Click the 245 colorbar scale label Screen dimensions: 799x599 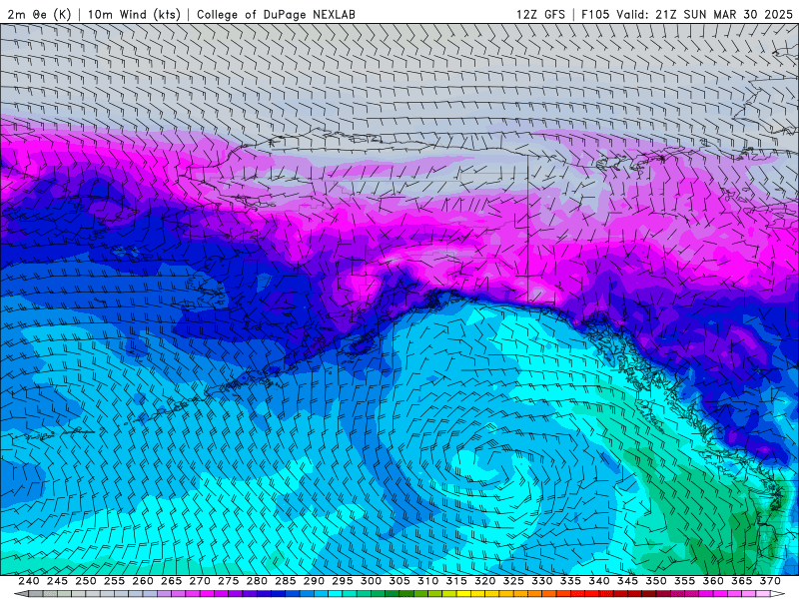click(x=57, y=581)
